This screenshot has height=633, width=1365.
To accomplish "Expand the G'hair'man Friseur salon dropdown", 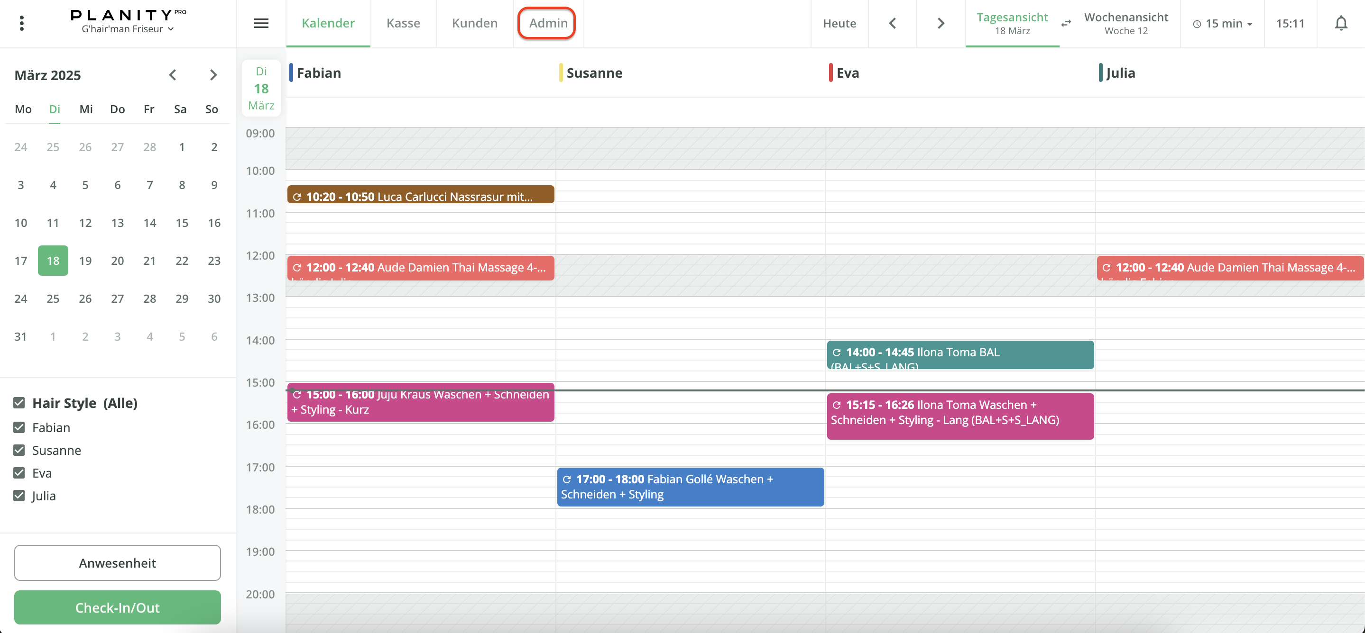I will click(128, 29).
